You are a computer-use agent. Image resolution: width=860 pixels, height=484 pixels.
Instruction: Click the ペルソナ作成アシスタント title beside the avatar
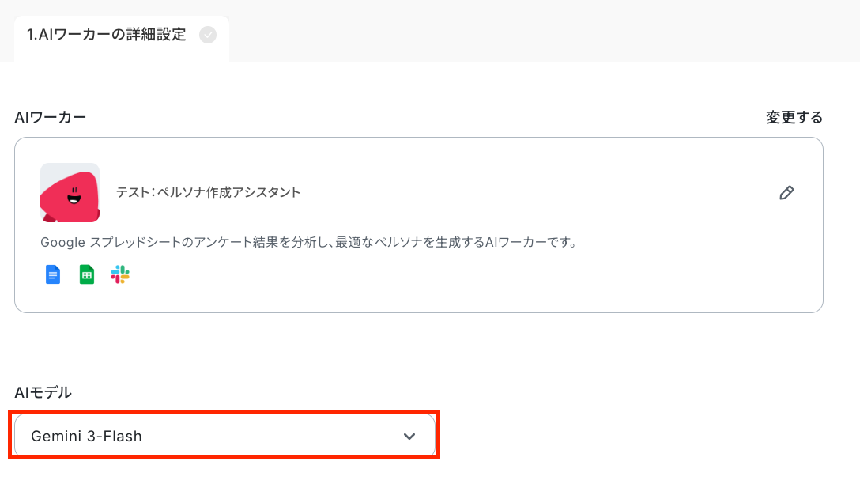click(228, 193)
